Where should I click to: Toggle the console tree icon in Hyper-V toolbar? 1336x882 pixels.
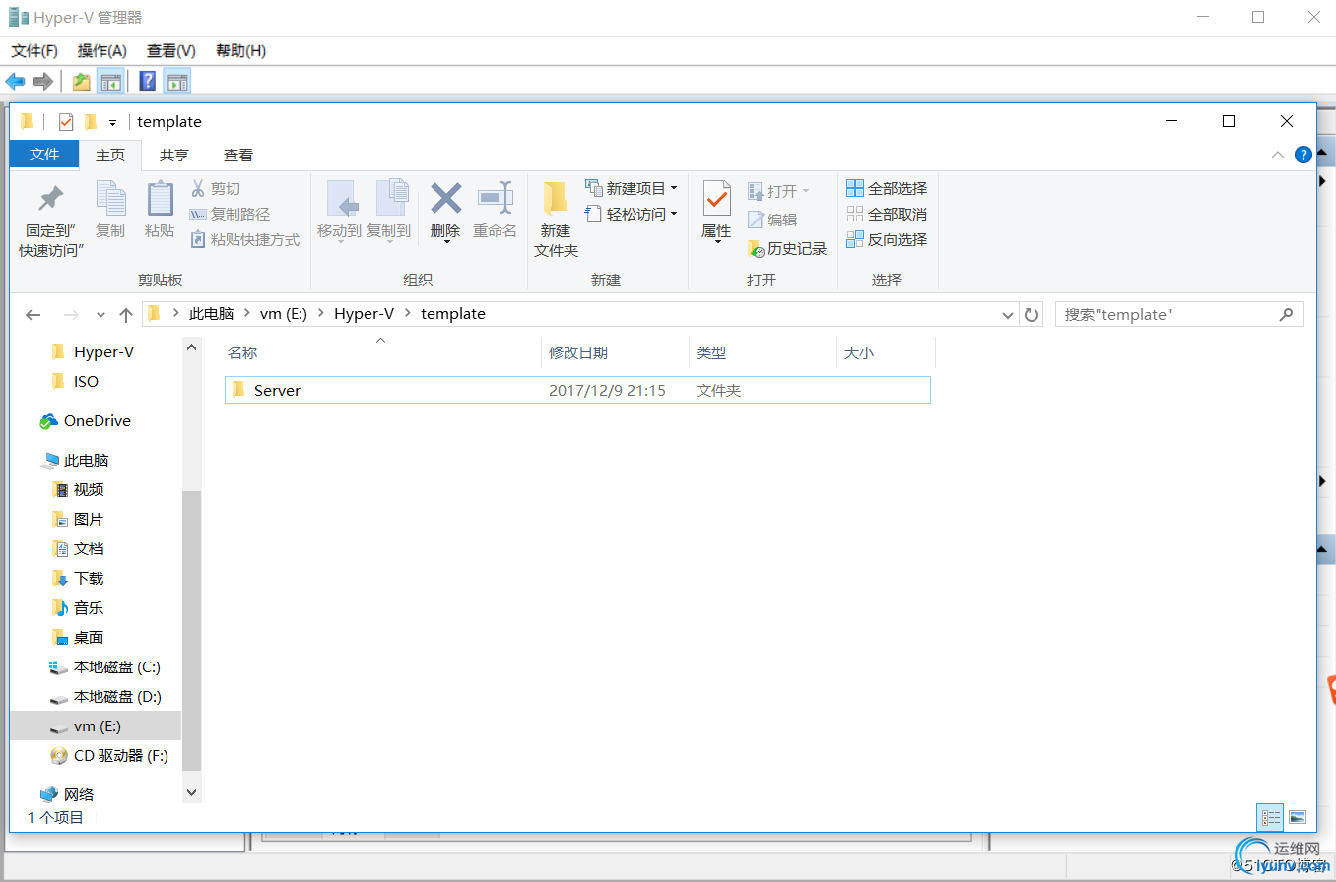(x=110, y=82)
